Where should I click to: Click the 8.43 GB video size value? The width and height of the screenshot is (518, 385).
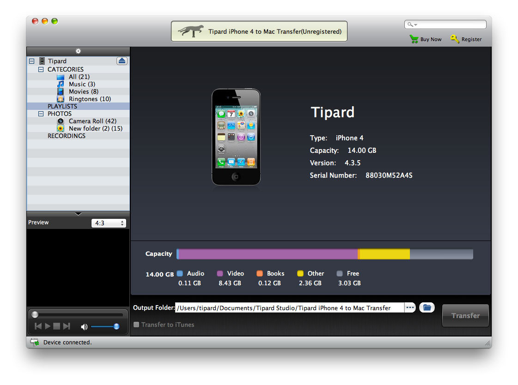coord(230,283)
